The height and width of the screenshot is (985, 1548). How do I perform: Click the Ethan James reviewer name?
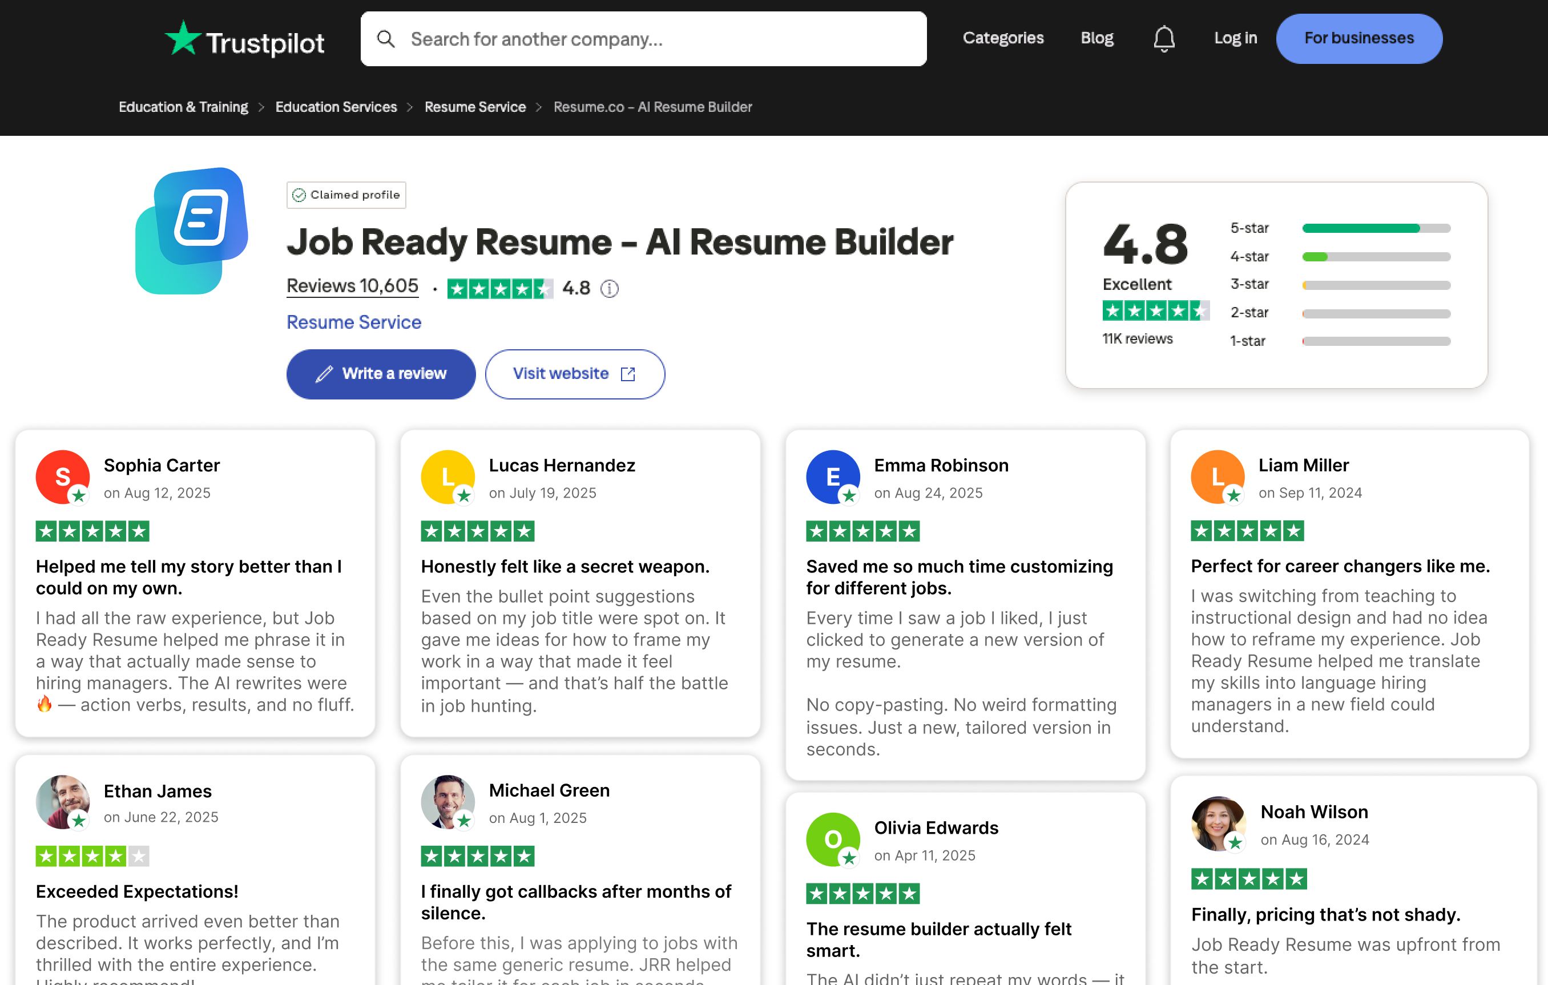click(x=158, y=791)
